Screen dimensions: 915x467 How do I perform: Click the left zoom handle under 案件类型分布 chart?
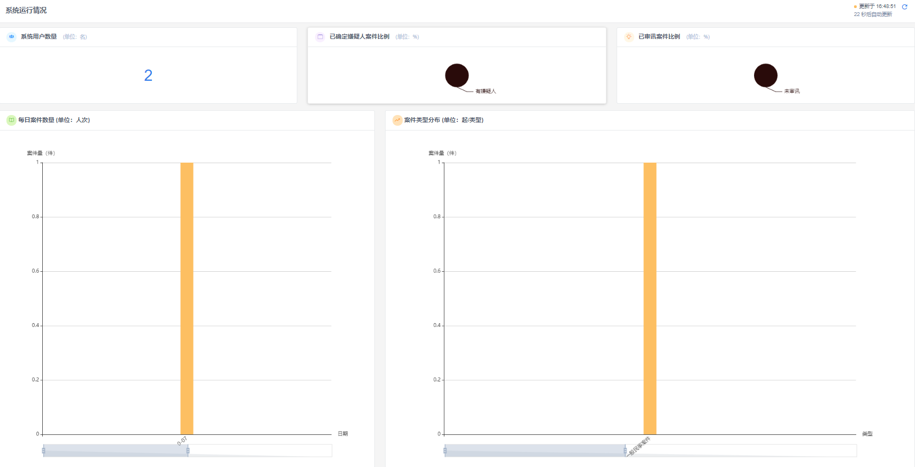445,451
